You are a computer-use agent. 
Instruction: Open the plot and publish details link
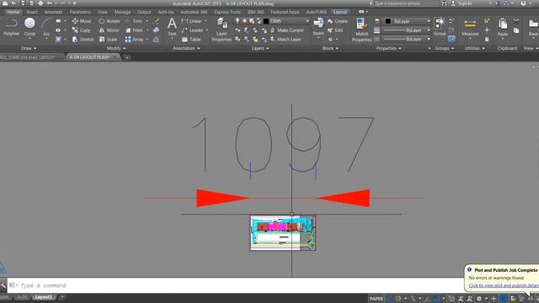(504, 285)
